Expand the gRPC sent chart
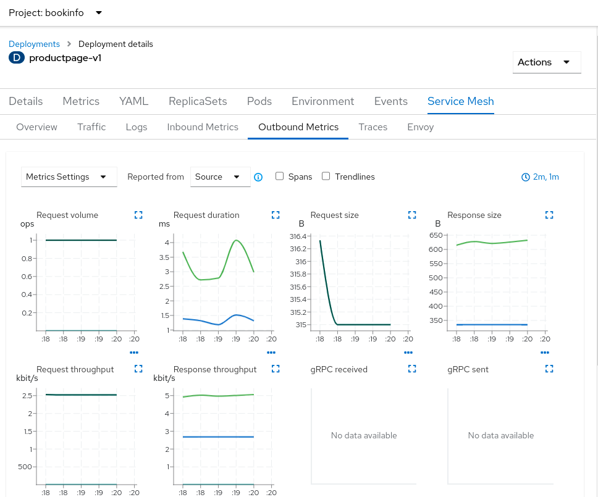 [549, 369]
